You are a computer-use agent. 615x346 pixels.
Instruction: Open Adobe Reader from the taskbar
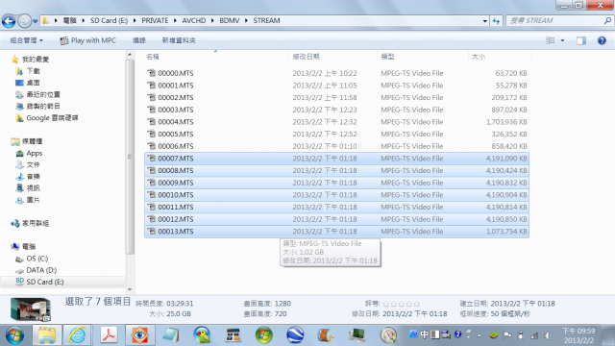(109, 335)
